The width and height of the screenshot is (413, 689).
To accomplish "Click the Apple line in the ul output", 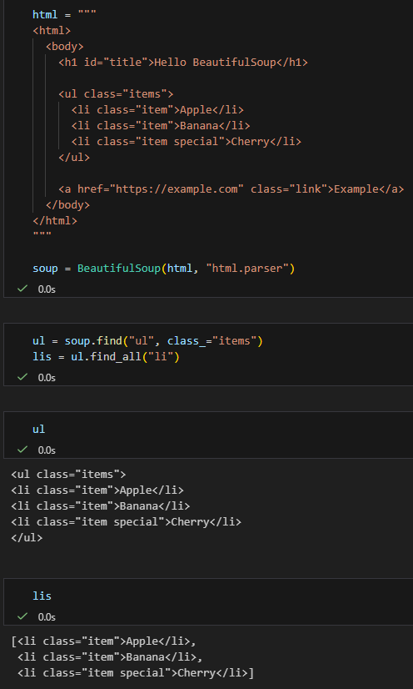I will click(97, 490).
